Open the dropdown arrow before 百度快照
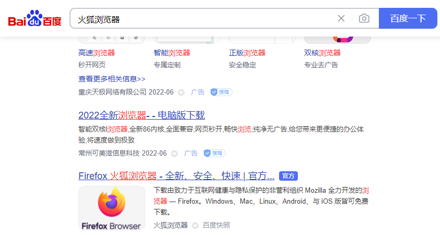The width and height of the screenshot is (440, 235). [195, 226]
